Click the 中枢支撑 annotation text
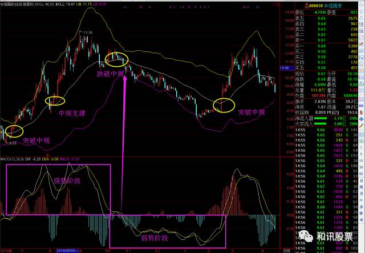The image size is (365, 253). click(x=71, y=113)
